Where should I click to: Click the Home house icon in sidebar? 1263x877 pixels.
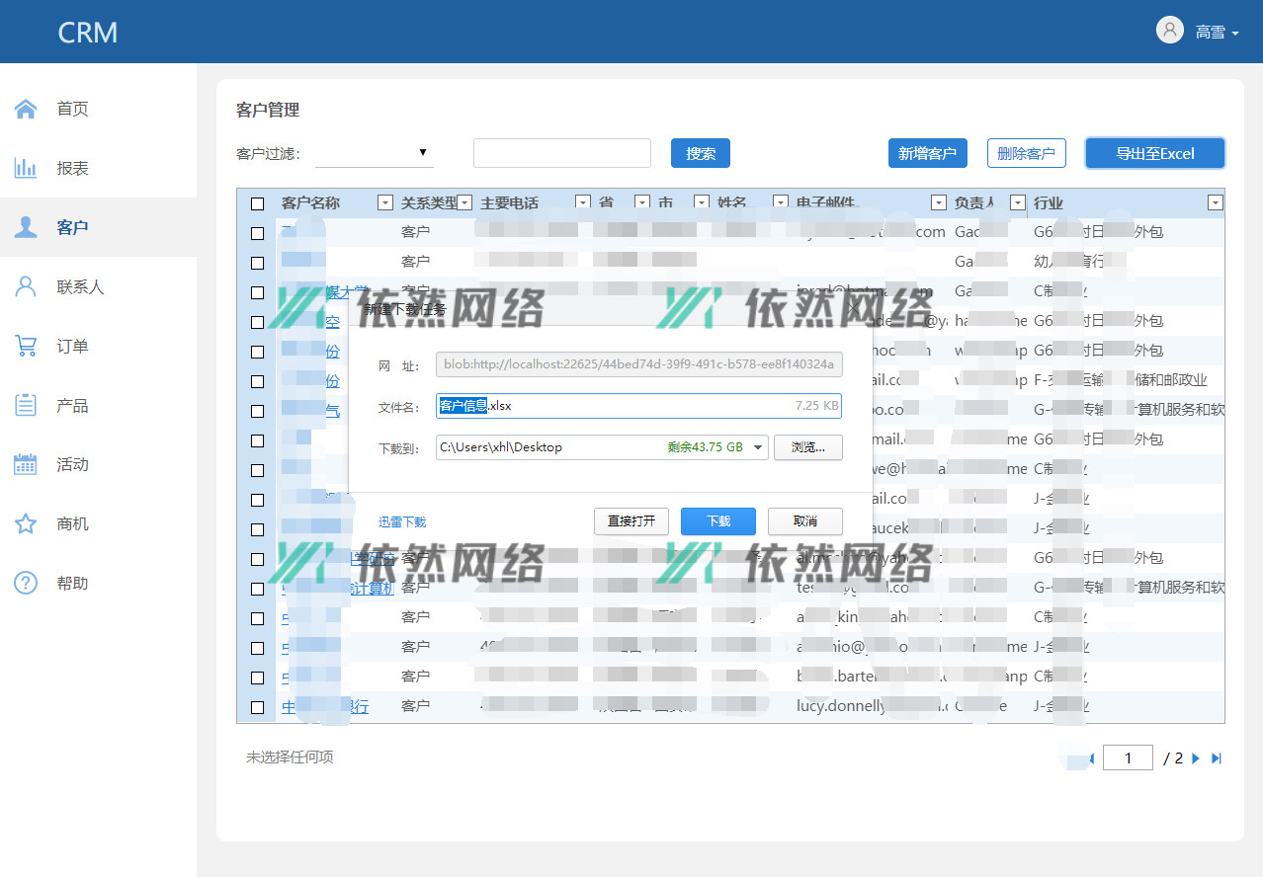[x=26, y=109]
